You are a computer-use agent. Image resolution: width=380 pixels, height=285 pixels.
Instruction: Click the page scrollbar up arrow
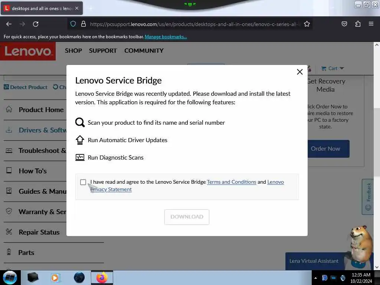click(377, 45)
